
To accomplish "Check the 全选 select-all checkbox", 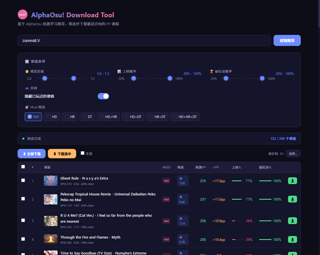I will point(82,153).
